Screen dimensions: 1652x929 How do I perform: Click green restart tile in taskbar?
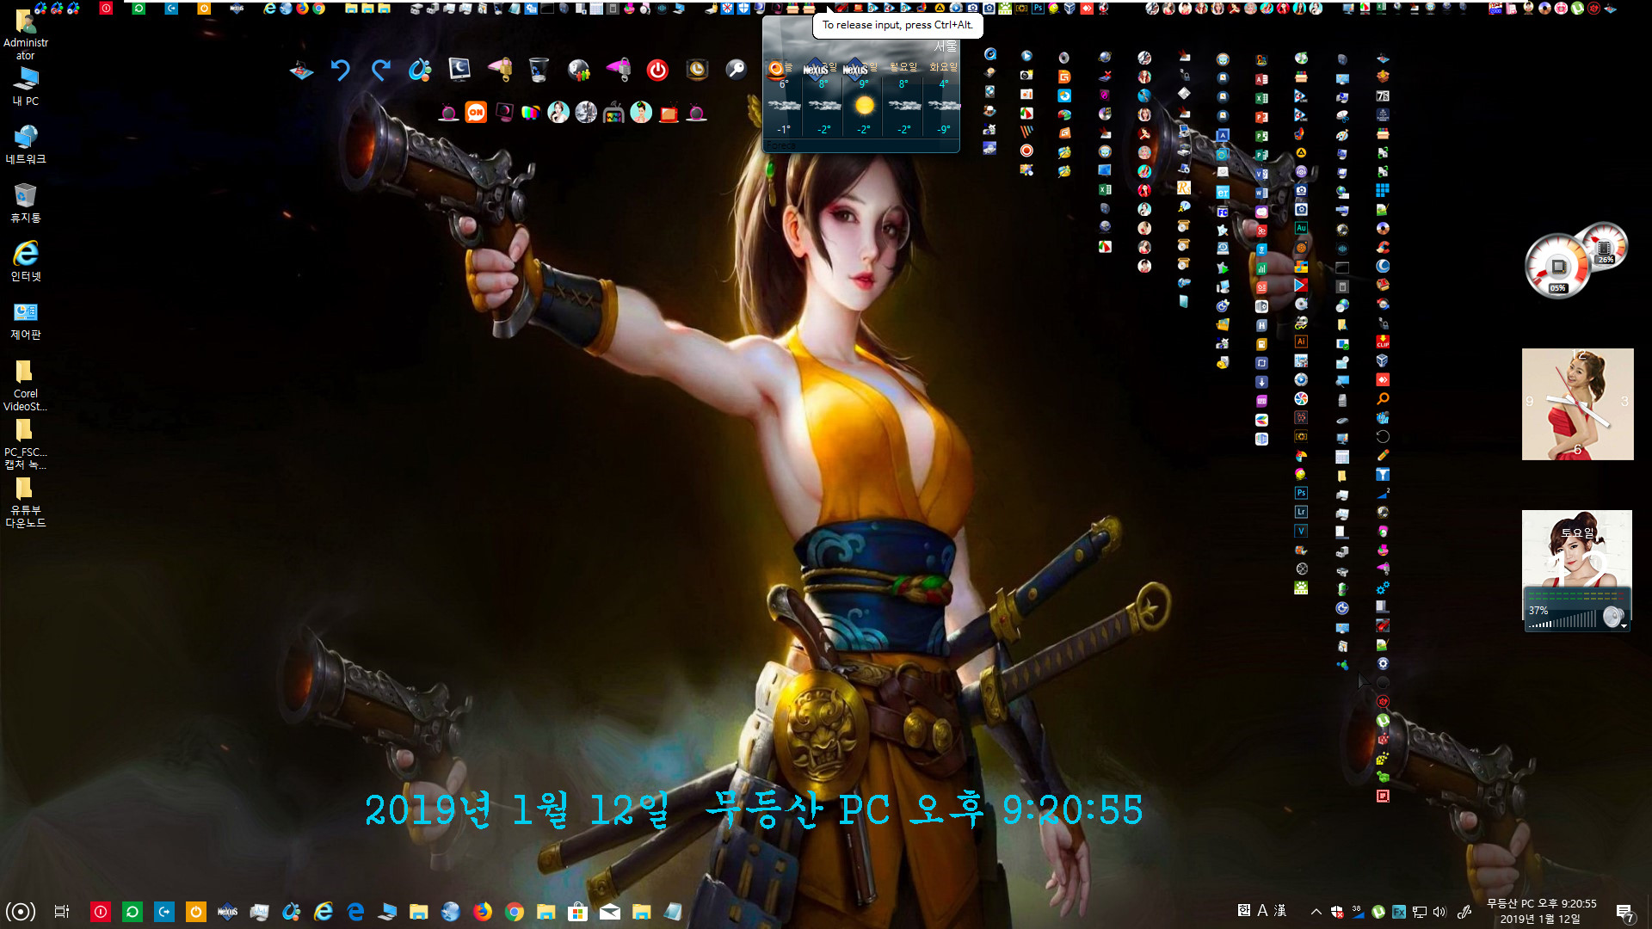point(133,912)
